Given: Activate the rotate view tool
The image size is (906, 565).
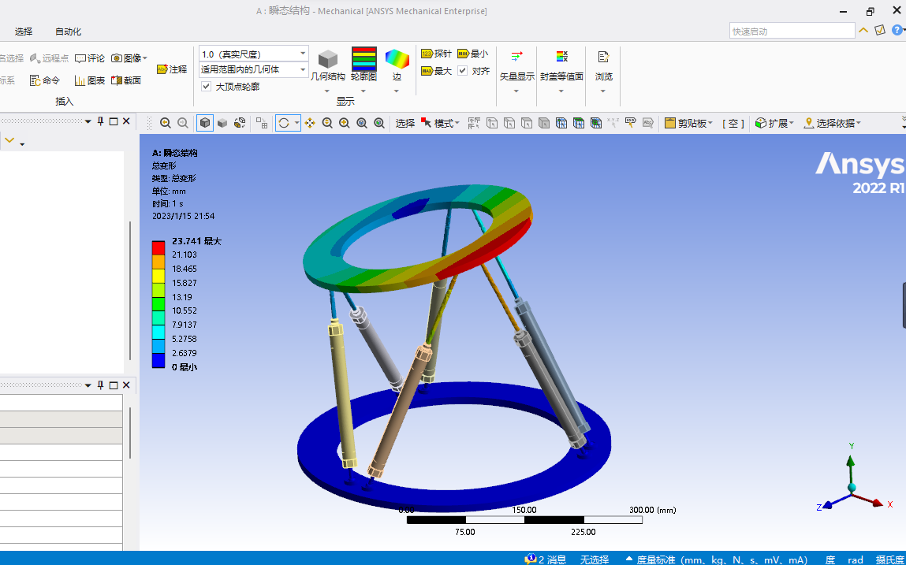Looking at the screenshot, I should pos(284,123).
